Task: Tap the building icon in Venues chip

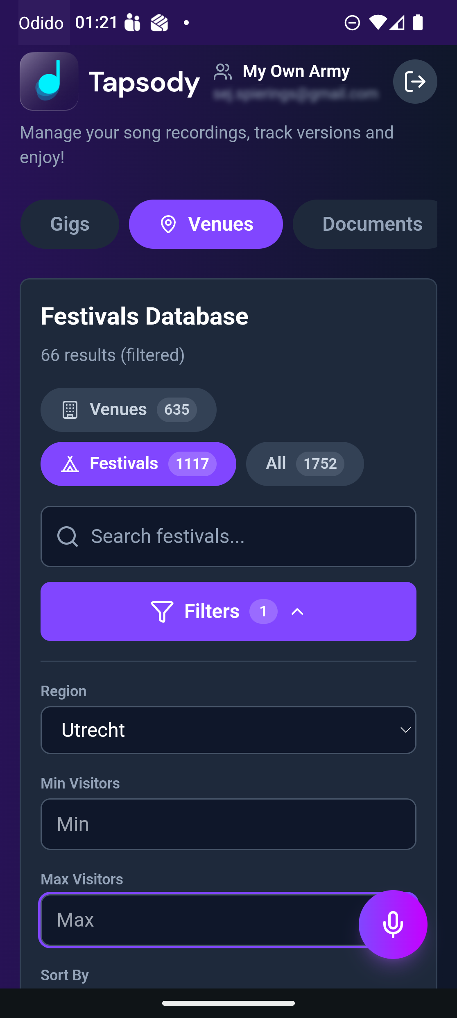Action: pyautogui.click(x=70, y=410)
